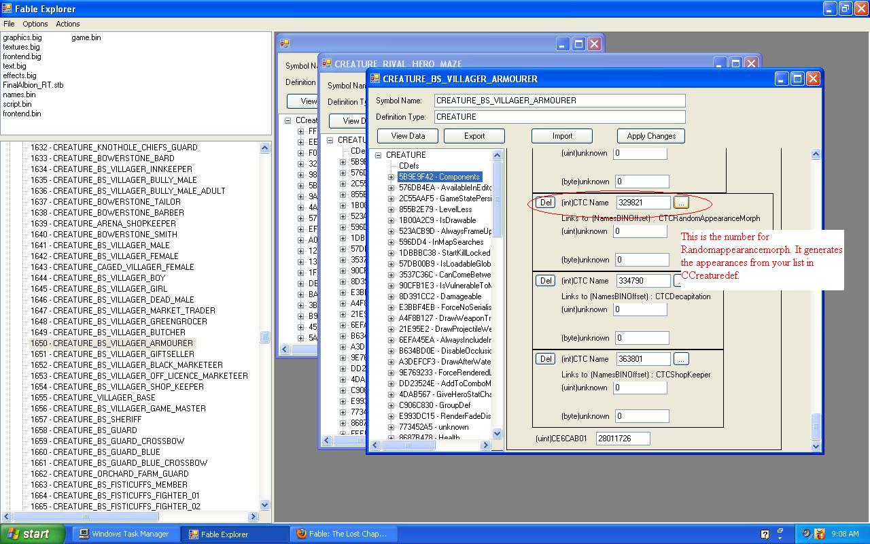The height and width of the screenshot is (544, 870).
Task: Expand the 8D391CC2 Damageable node
Action: click(391, 296)
